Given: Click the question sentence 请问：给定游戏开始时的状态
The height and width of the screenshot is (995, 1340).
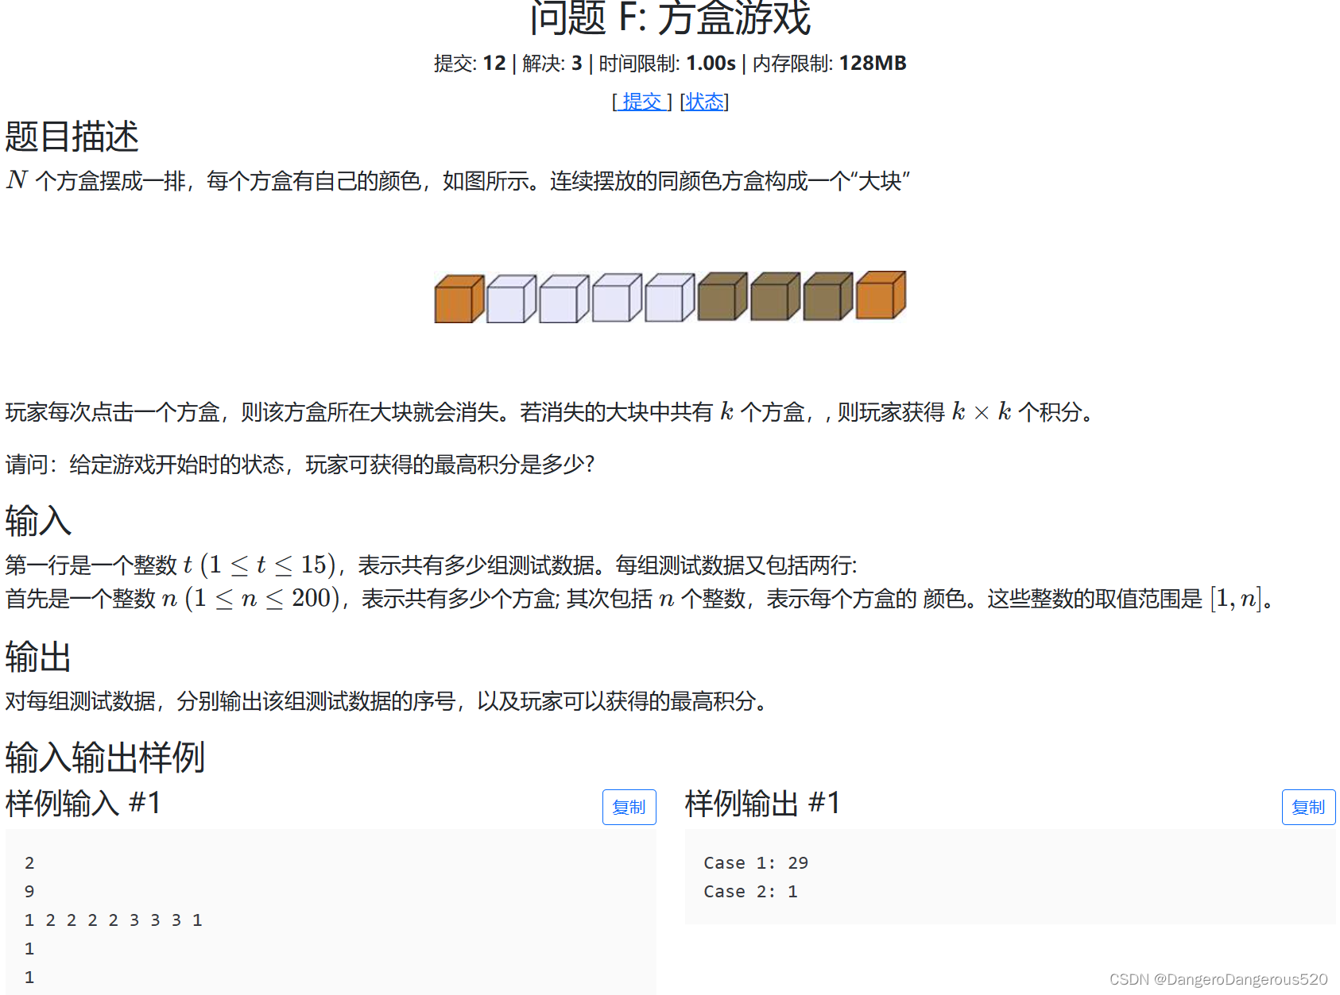Looking at the screenshot, I should (300, 464).
